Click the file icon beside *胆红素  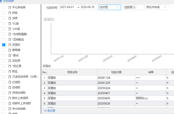pos(10,66)
